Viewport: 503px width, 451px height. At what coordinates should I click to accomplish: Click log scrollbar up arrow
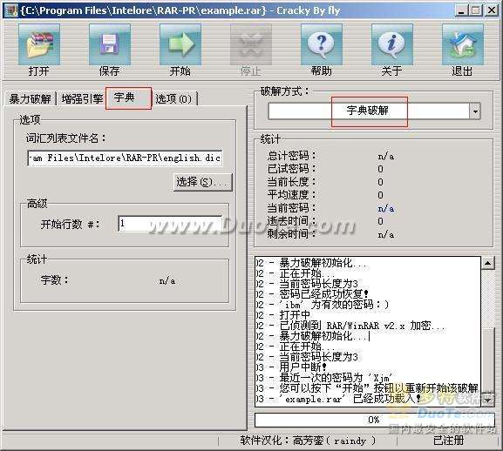click(487, 263)
